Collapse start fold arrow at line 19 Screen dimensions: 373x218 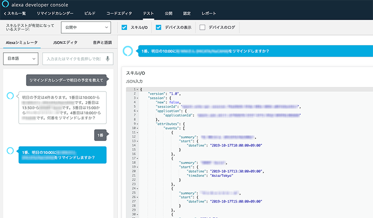(138, 167)
